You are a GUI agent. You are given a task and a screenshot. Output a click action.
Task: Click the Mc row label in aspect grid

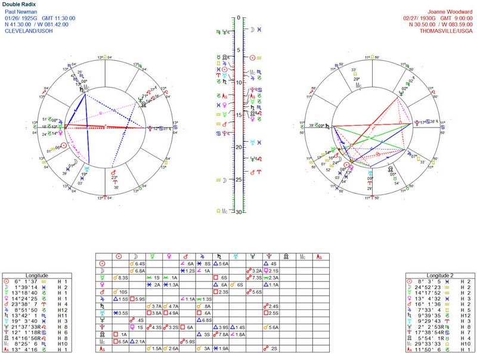click(101, 341)
